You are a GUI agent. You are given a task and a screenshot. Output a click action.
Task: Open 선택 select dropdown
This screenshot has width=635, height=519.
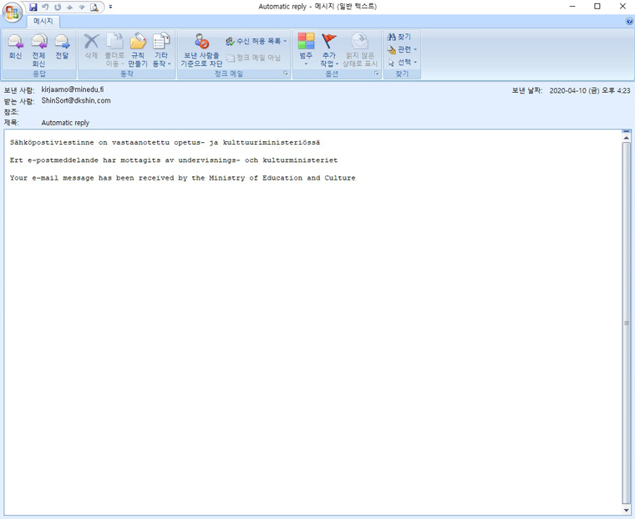click(402, 63)
